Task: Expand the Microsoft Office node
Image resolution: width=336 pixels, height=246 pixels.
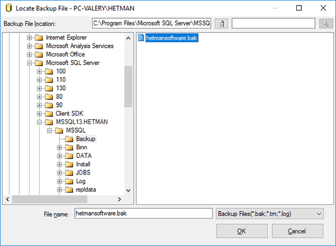Action: tap(29, 54)
